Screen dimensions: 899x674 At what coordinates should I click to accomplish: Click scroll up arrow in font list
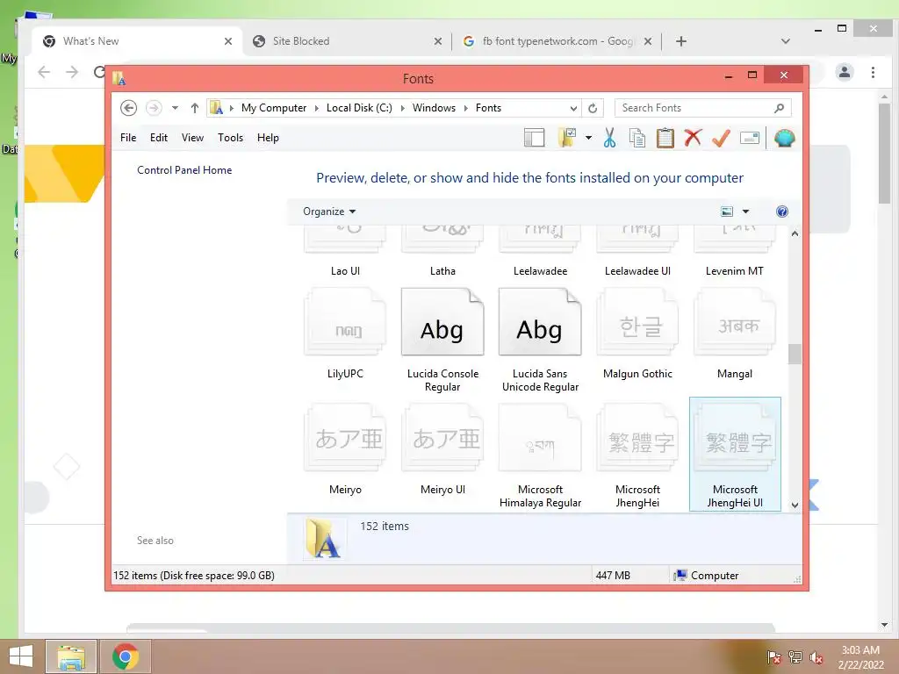795,233
